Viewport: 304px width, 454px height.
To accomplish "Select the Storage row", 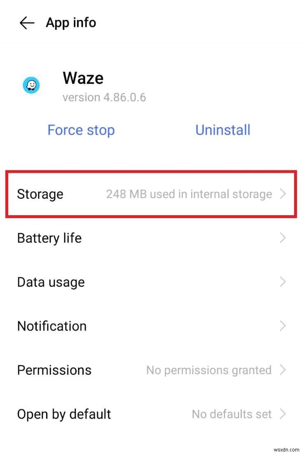I will pos(40,194).
